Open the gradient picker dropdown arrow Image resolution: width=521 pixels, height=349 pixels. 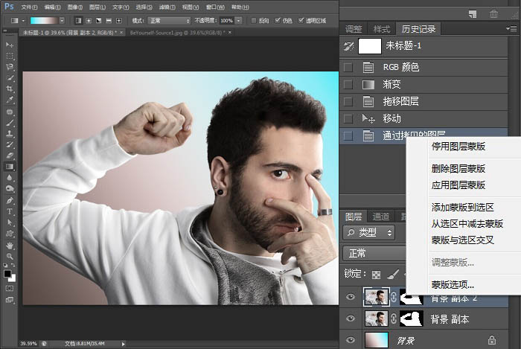61,20
